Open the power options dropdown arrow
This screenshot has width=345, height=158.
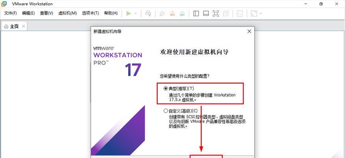click(x=136, y=13)
